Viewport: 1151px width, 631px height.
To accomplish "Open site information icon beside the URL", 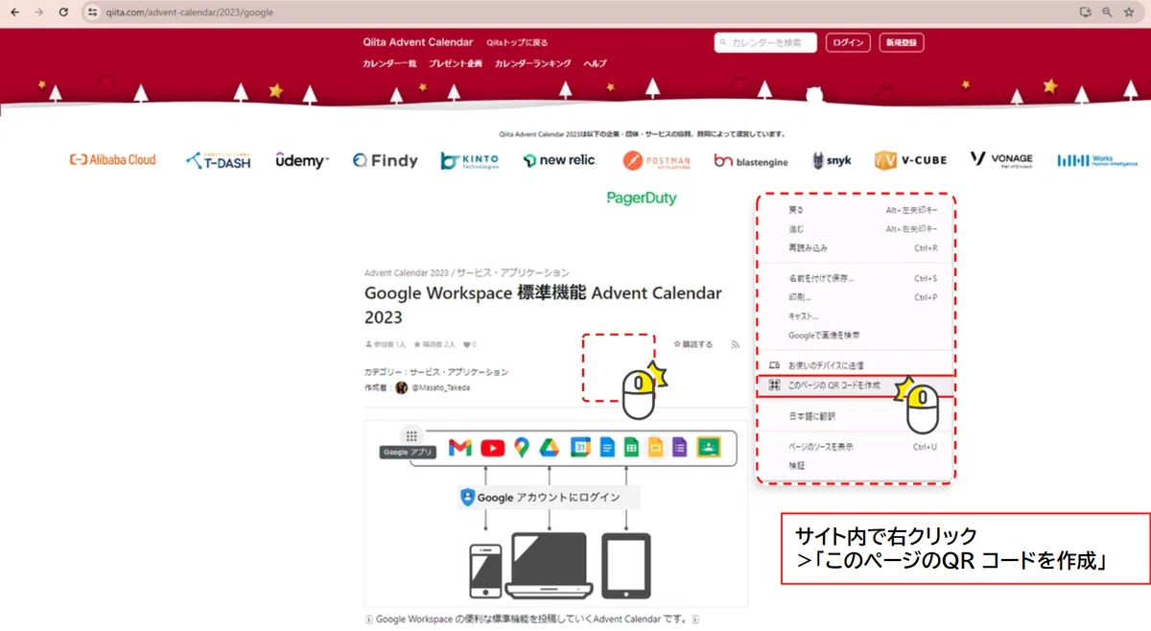I will (x=92, y=12).
